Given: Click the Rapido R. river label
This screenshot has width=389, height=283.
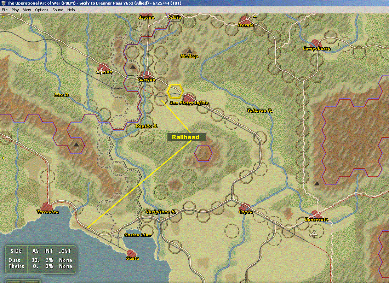Looking at the screenshot, I should (147, 126).
